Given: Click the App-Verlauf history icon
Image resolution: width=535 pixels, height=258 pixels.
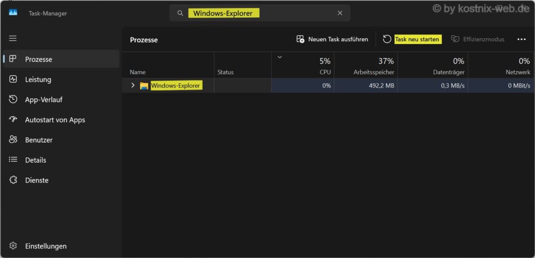Looking at the screenshot, I should (x=13, y=99).
